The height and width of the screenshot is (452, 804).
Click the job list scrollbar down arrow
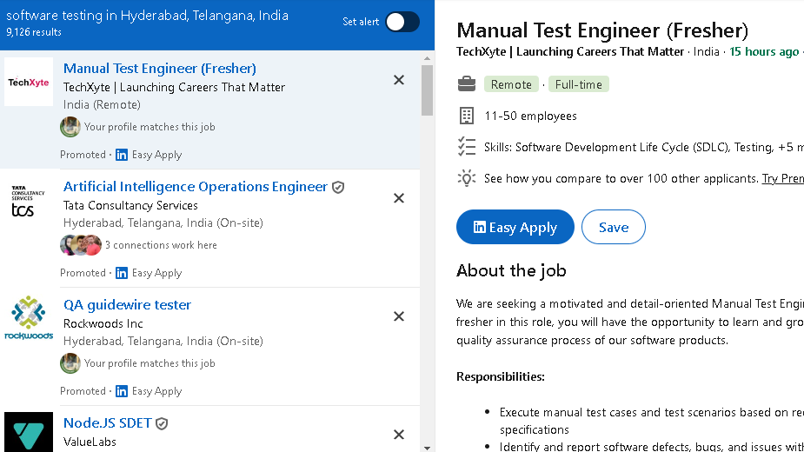pos(427,448)
